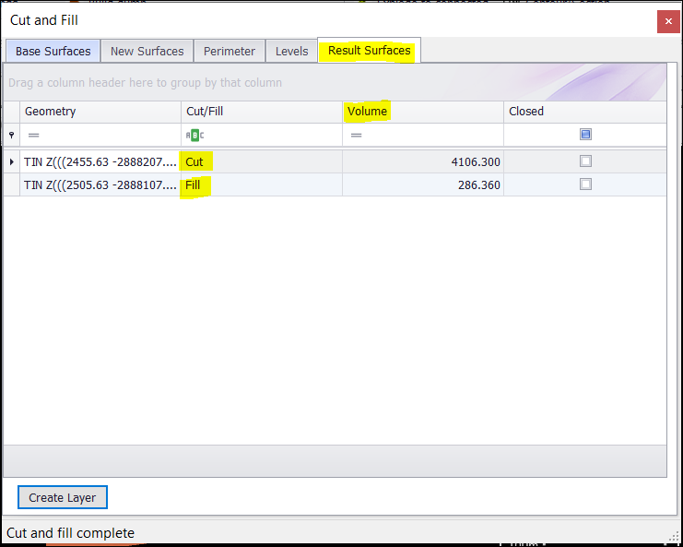Toggle the Closed checkbox for the Fill row

[x=585, y=184]
